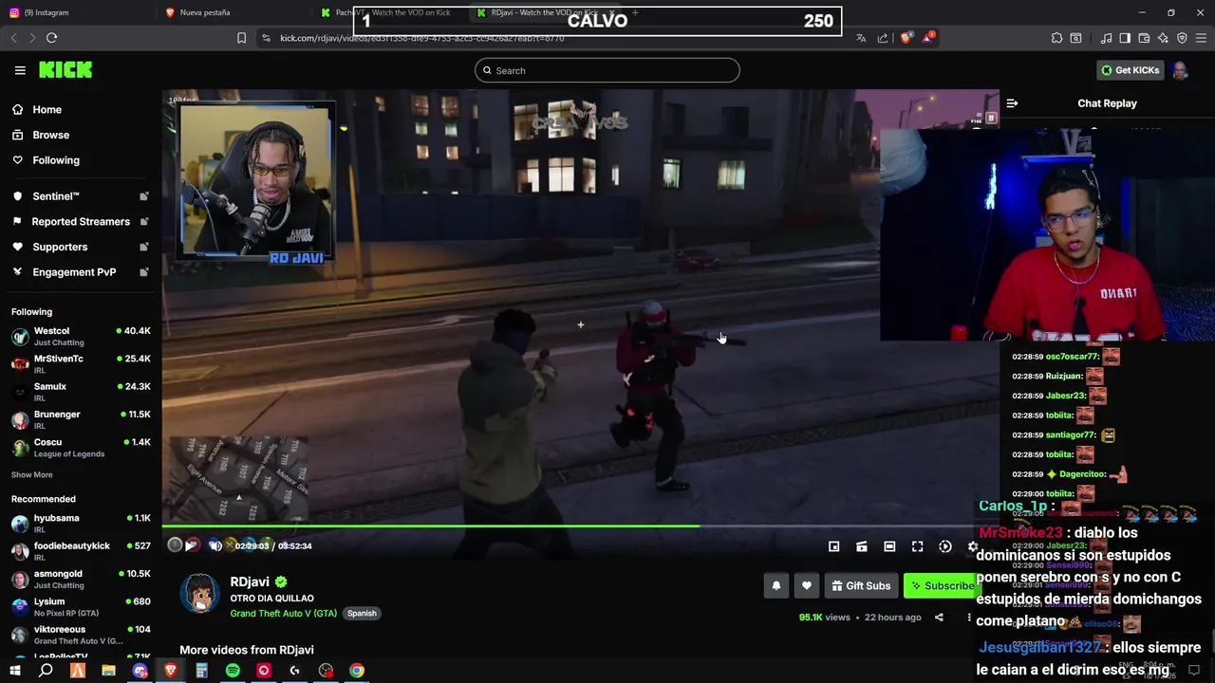This screenshot has height=683, width=1215.
Task: Click the Gift Subs button
Action: pyautogui.click(x=861, y=585)
